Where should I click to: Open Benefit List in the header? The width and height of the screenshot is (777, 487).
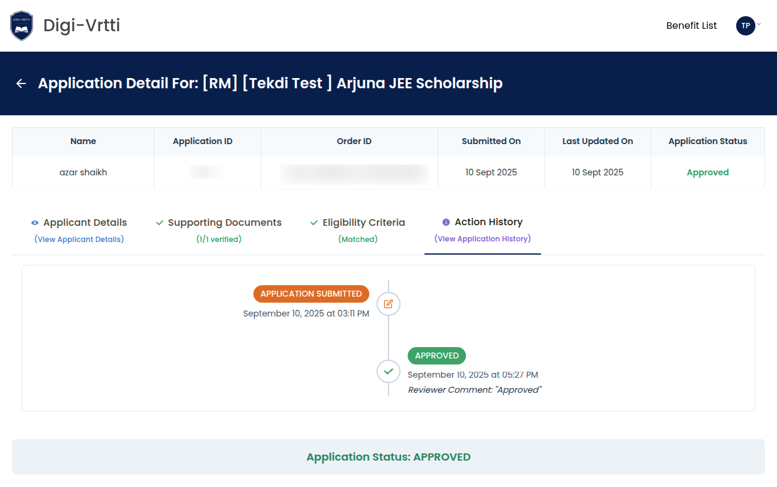click(x=691, y=26)
